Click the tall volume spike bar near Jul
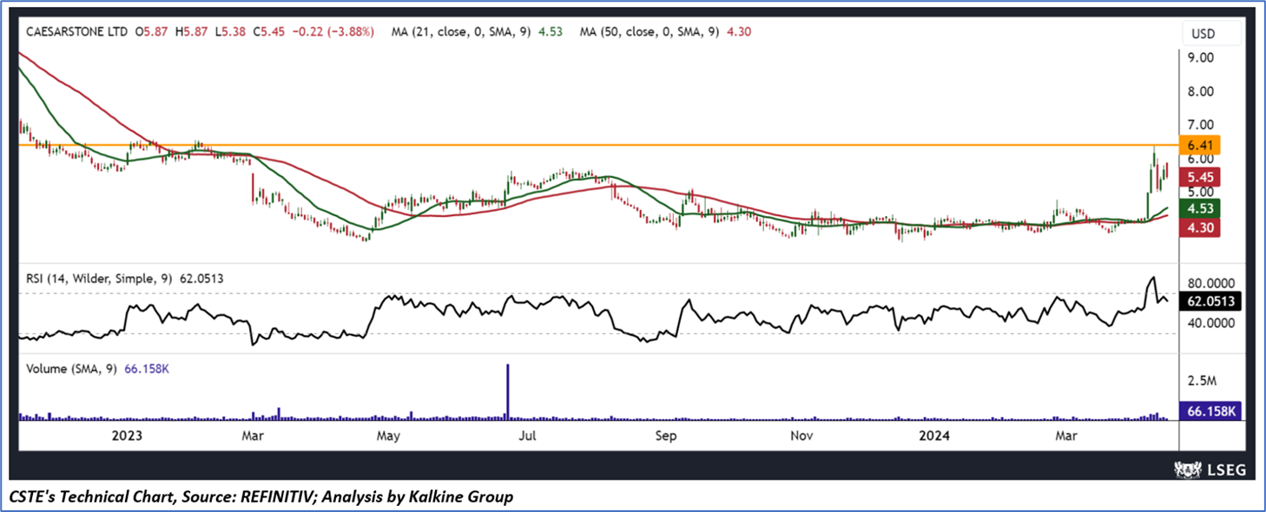 click(x=507, y=392)
